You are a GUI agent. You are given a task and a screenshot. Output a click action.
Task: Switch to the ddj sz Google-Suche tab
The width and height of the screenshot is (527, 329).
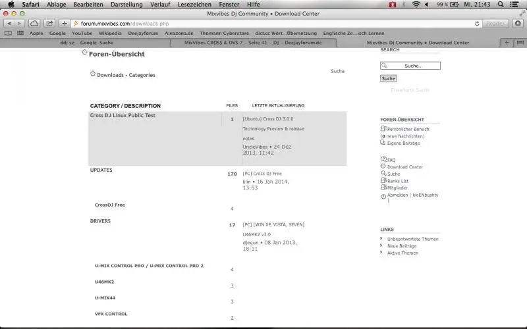coord(86,43)
